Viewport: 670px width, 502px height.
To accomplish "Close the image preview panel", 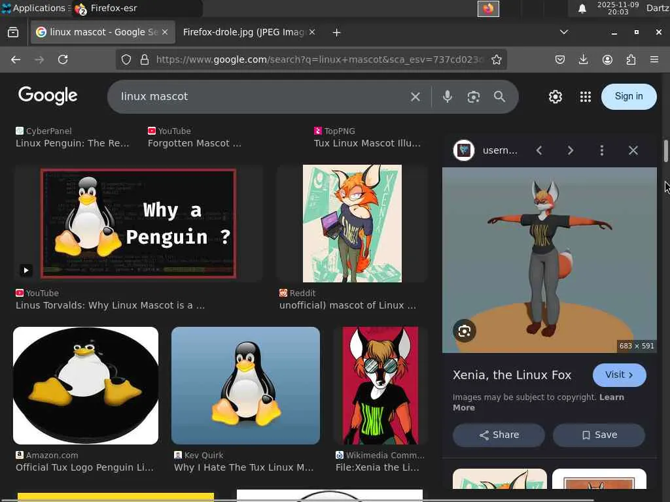I will point(633,150).
